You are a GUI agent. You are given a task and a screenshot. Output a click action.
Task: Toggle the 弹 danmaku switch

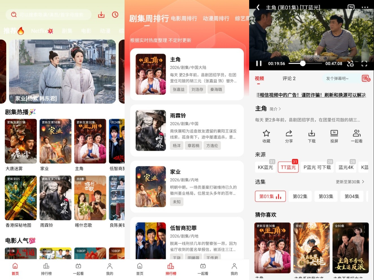366,78
